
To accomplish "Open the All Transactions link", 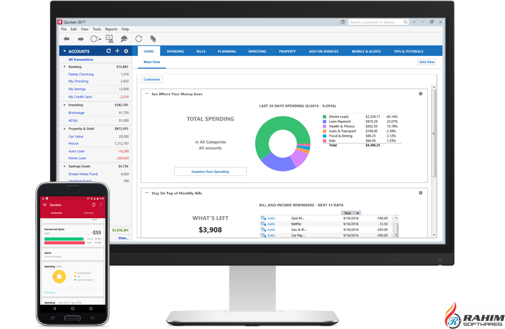I will (x=81, y=60).
